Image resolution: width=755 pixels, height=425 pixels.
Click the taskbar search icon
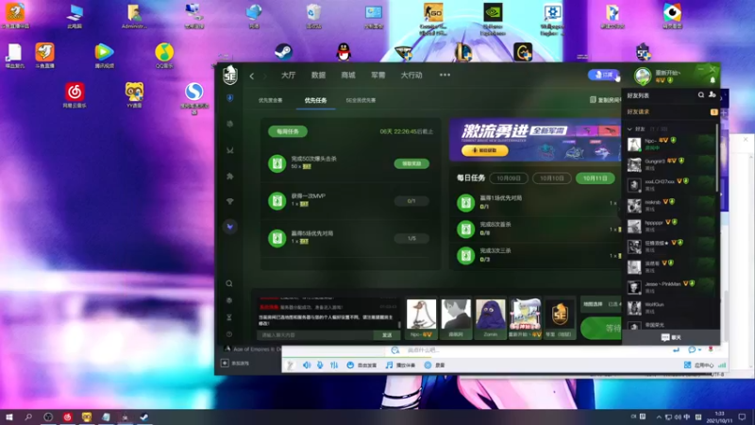28,416
